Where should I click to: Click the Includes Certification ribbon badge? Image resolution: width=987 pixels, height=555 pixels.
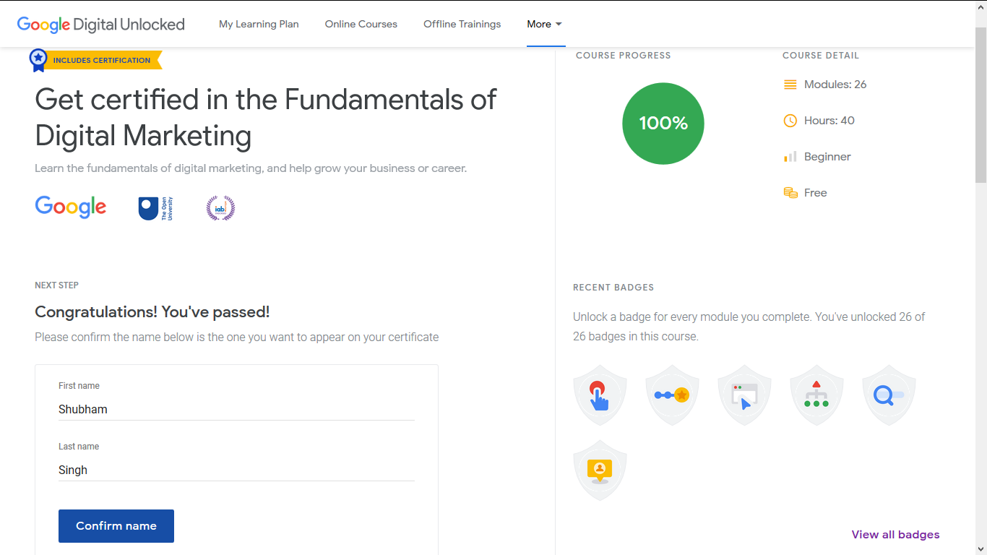(x=94, y=60)
